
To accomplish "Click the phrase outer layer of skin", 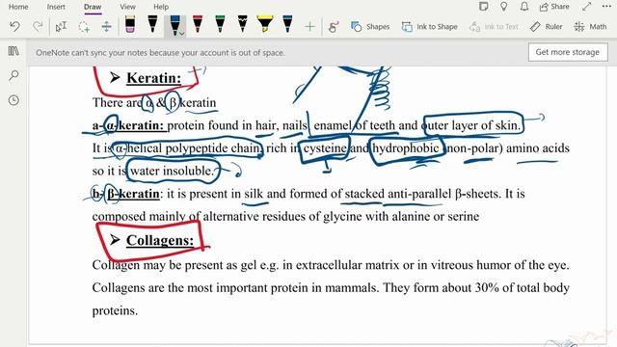I will point(470,125).
